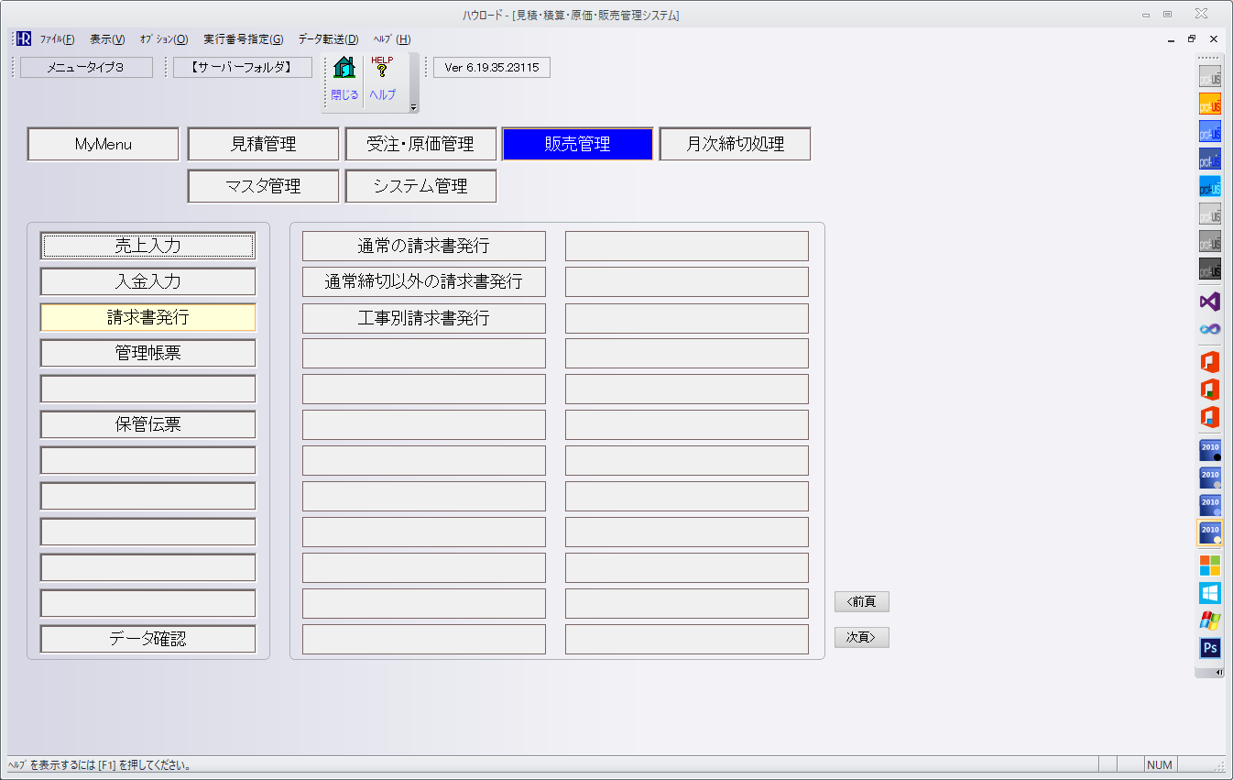This screenshot has height=780, width=1233.
Task: Open the データ転送(D) menu
Action: coord(328,39)
